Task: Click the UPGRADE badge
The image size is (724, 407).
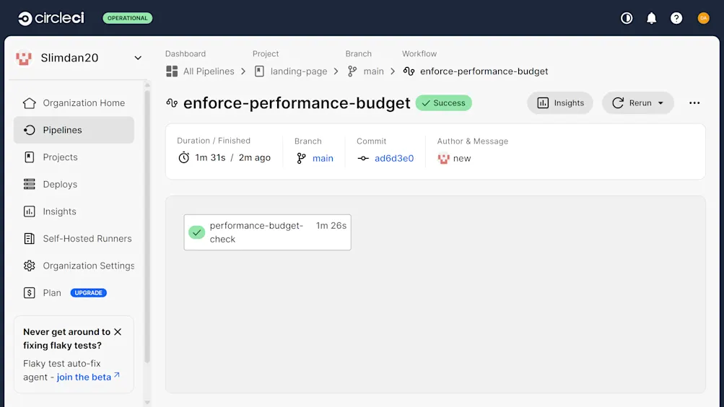Action: pyautogui.click(x=89, y=293)
